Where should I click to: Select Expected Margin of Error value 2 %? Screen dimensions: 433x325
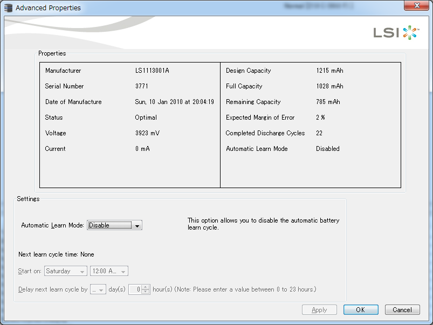(x=321, y=117)
